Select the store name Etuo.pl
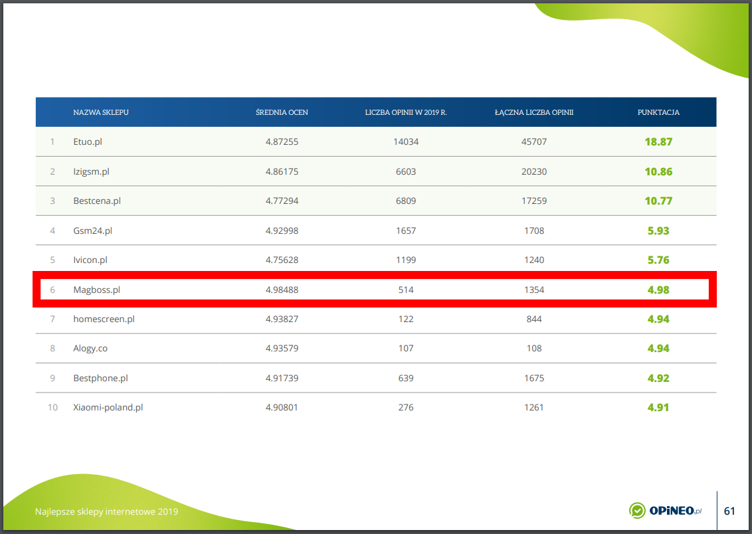752x534 pixels. tap(87, 141)
